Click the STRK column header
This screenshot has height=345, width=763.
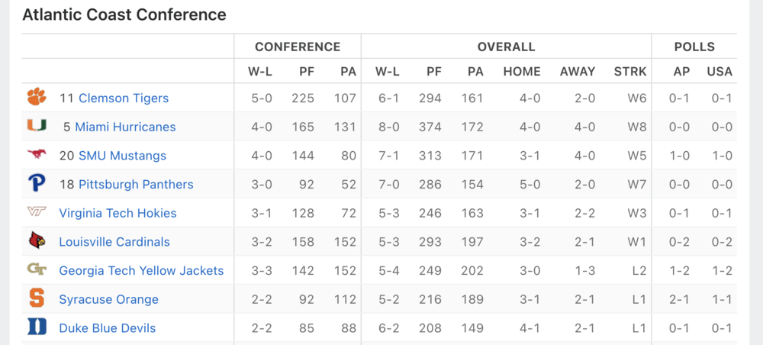[x=629, y=72]
